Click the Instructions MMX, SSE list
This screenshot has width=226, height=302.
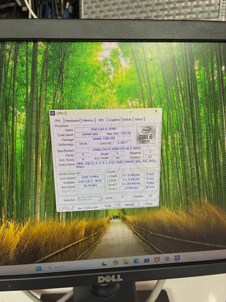pos(116,163)
